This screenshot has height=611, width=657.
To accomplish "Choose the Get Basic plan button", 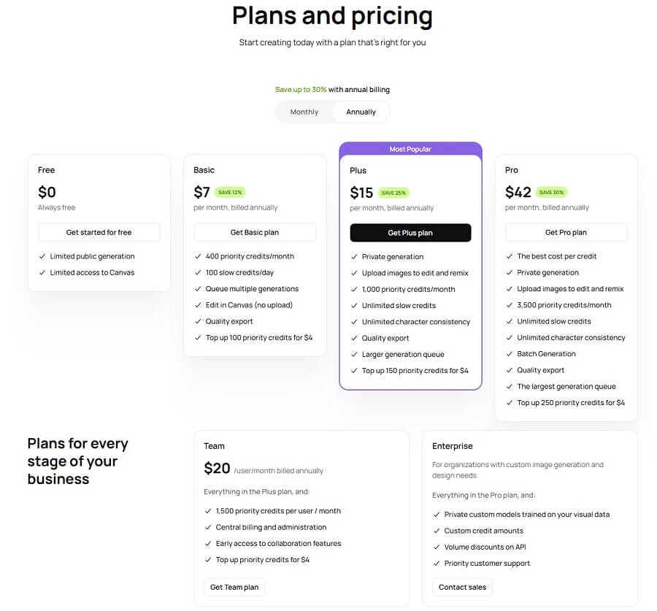I will [x=254, y=232].
